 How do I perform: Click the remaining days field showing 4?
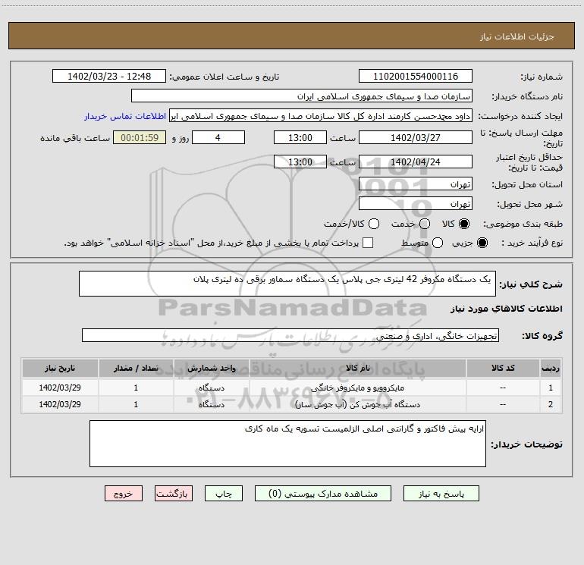tap(218, 137)
